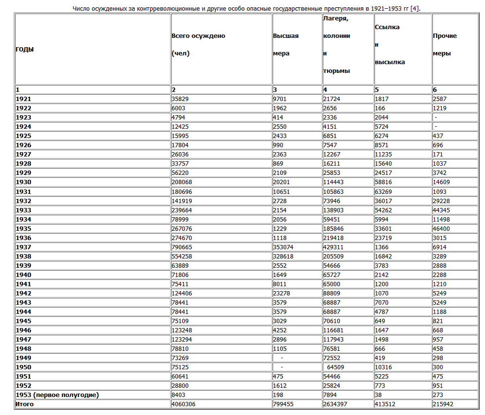
Task: Click value 56220 in the 1929 row
Action: (x=222, y=173)
